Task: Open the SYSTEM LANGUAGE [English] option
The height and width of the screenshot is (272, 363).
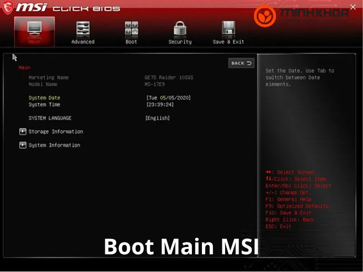Action: [x=157, y=118]
